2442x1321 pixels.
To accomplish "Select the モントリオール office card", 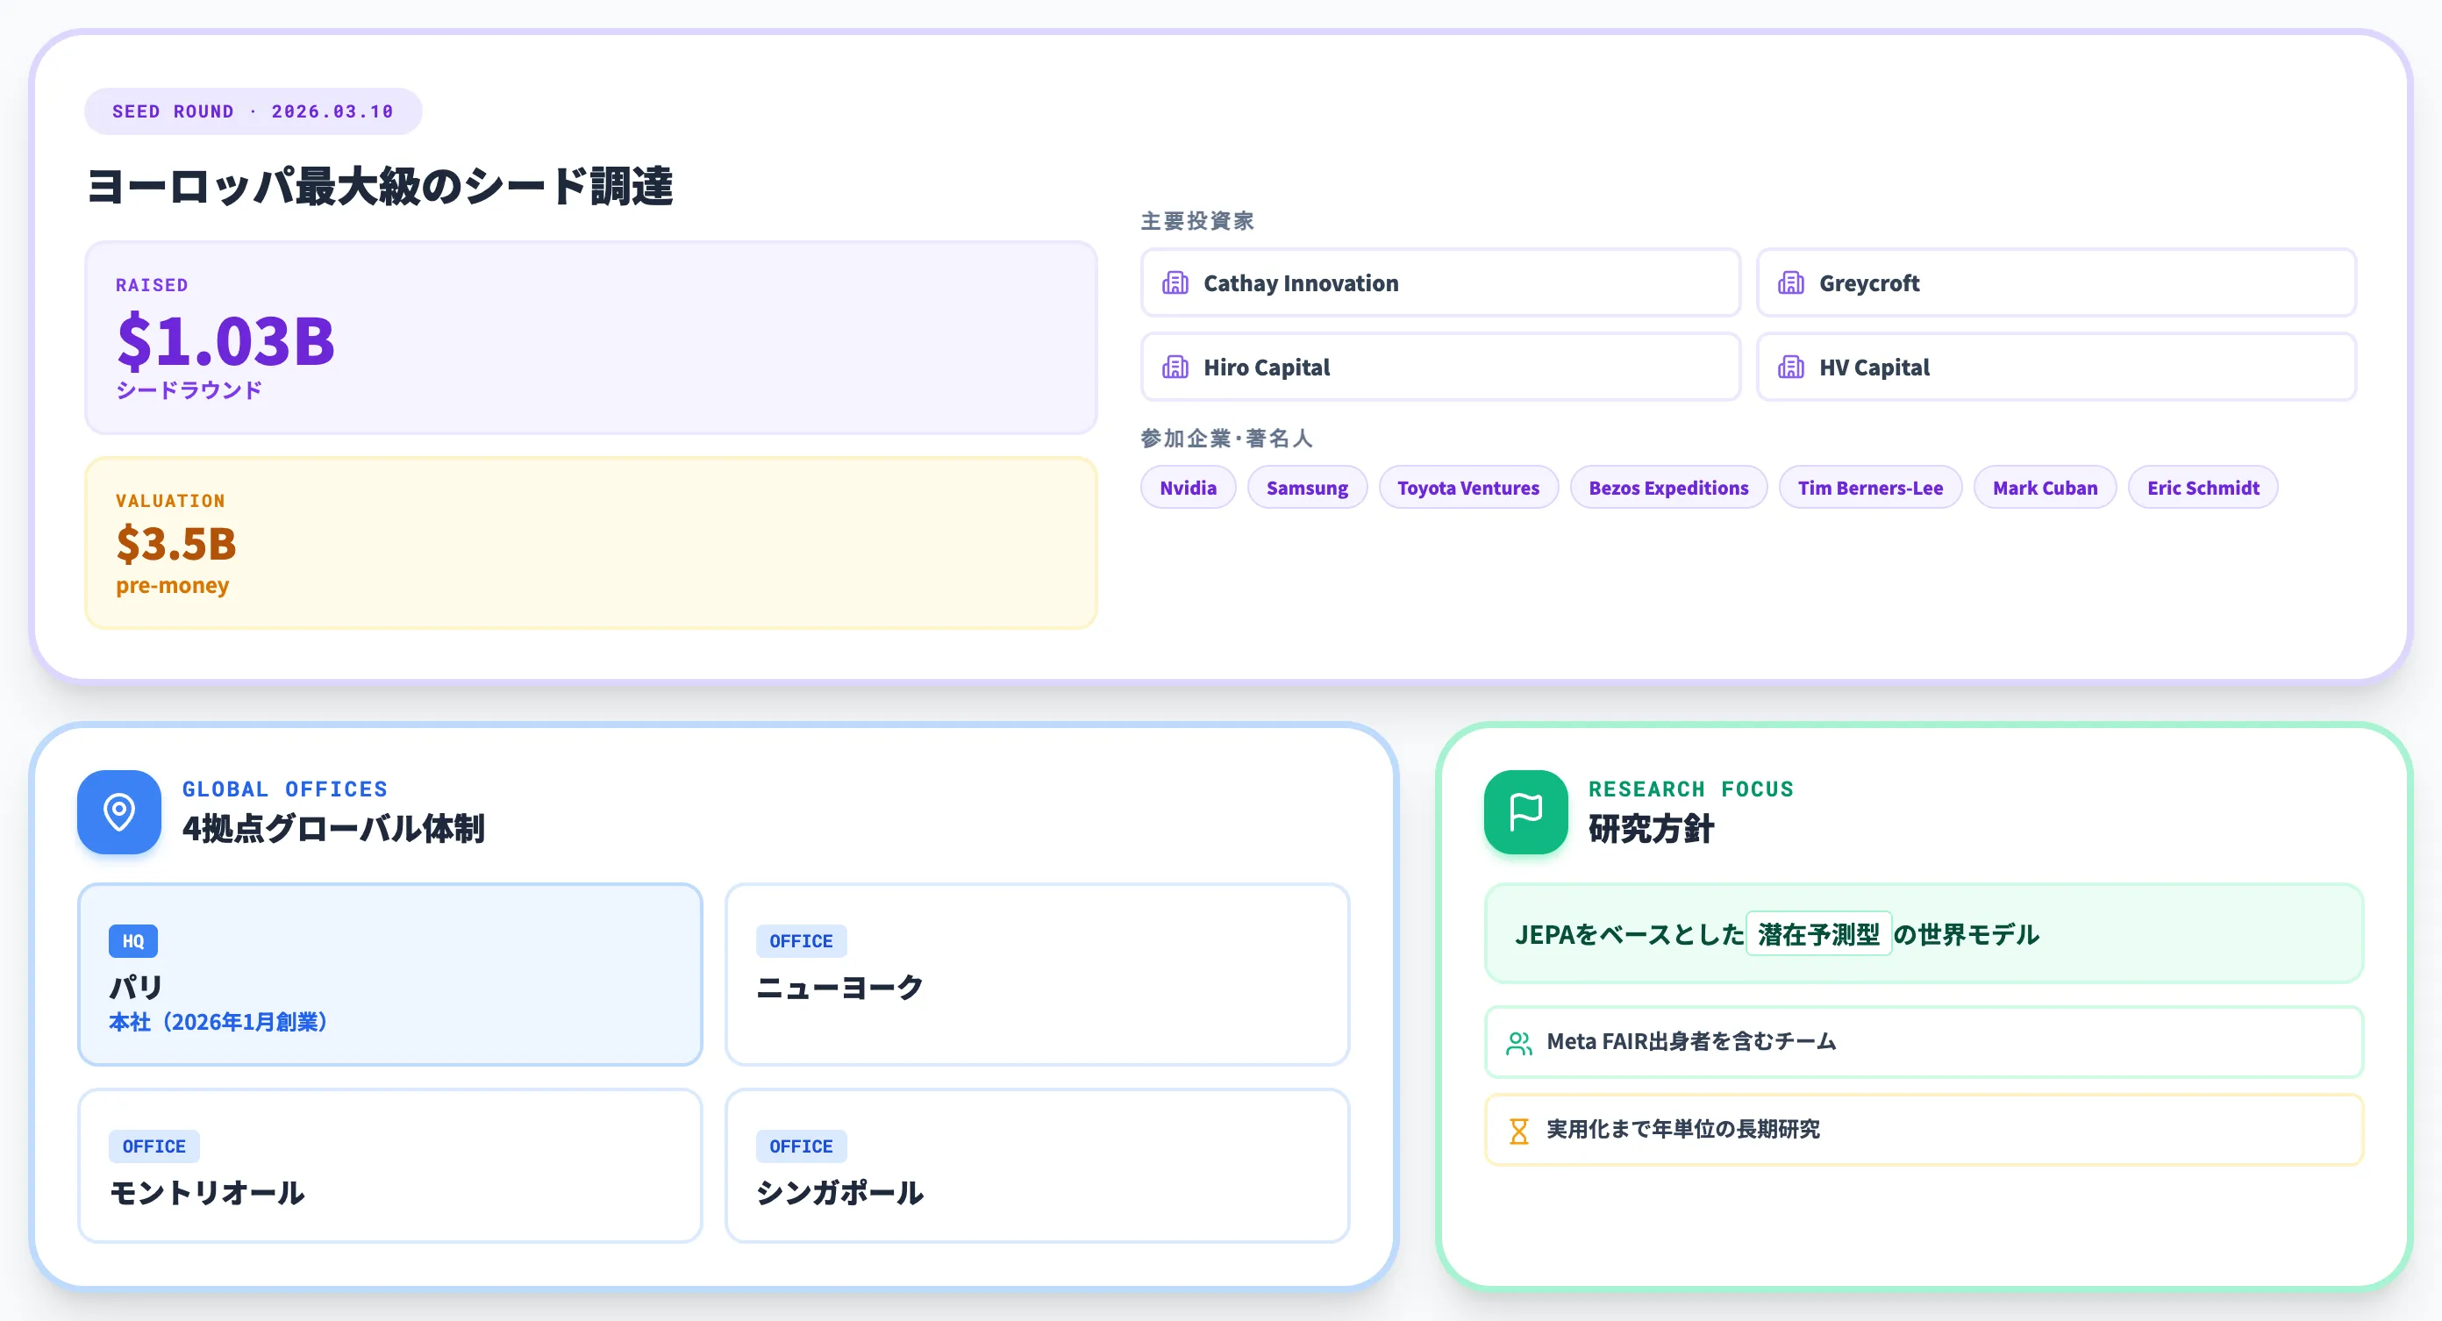I will point(389,1166).
